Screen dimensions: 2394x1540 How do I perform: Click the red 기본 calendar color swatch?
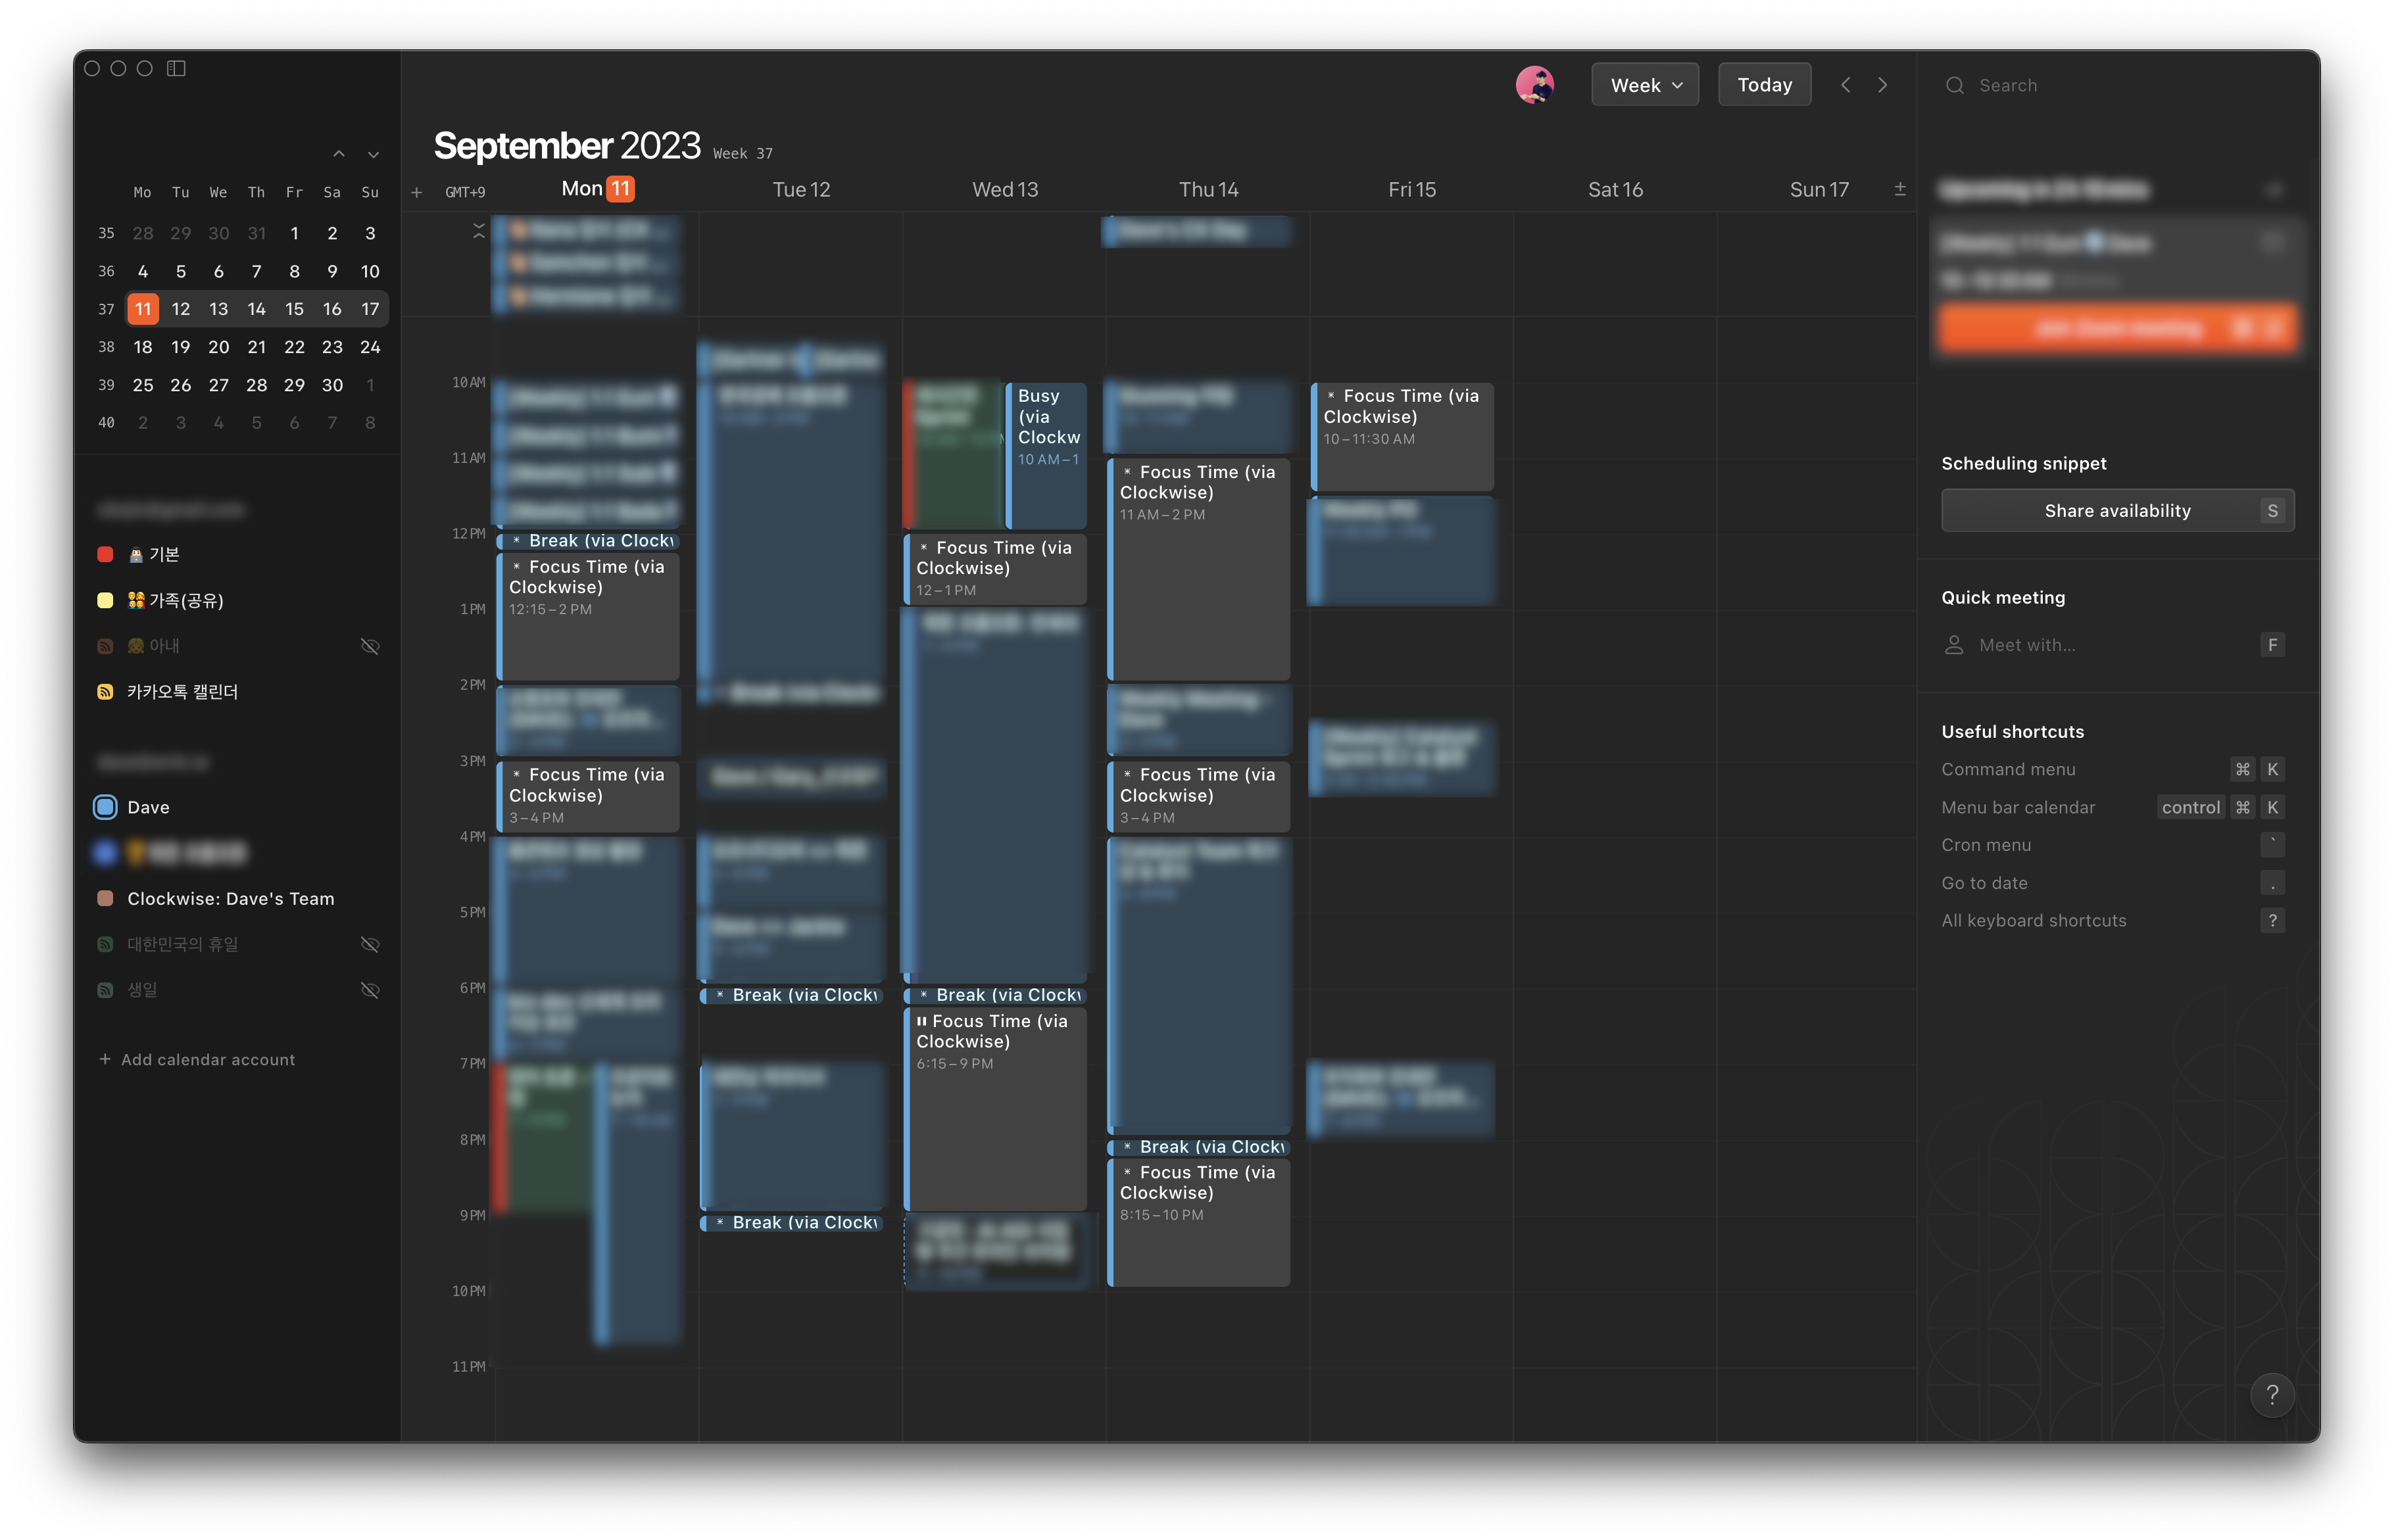(x=105, y=554)
